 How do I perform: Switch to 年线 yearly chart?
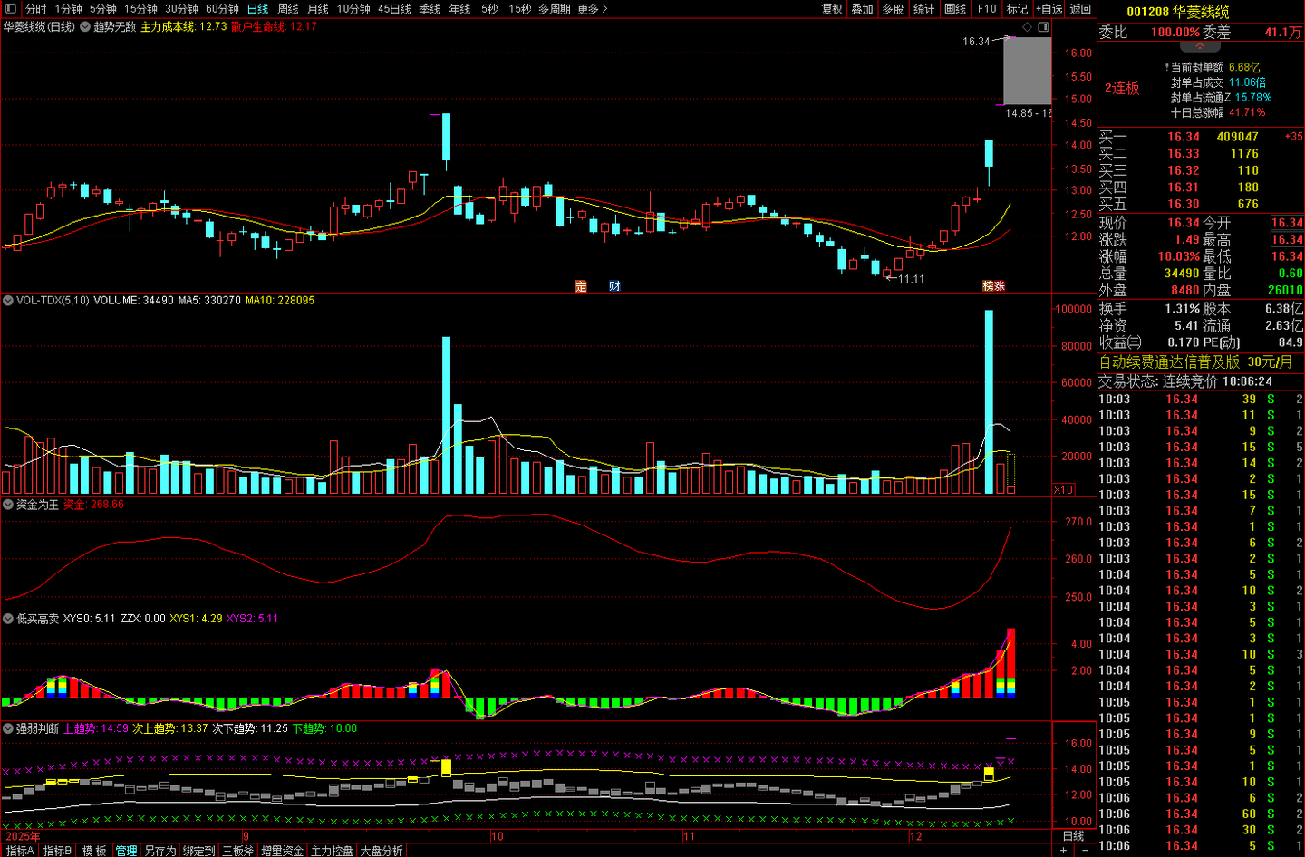coord(460,9)
